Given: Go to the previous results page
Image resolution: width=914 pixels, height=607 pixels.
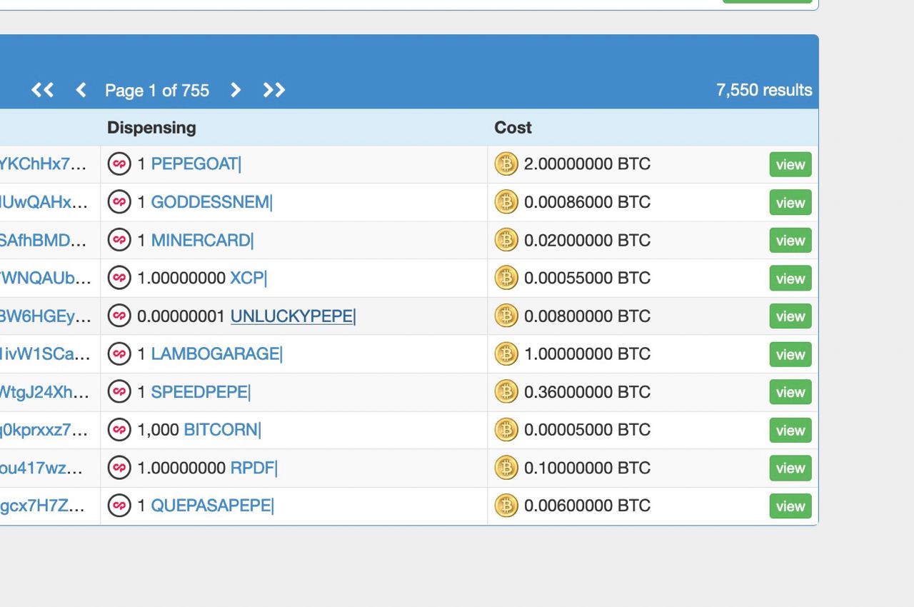Looking at the screenshot, I should pos(81,90).
